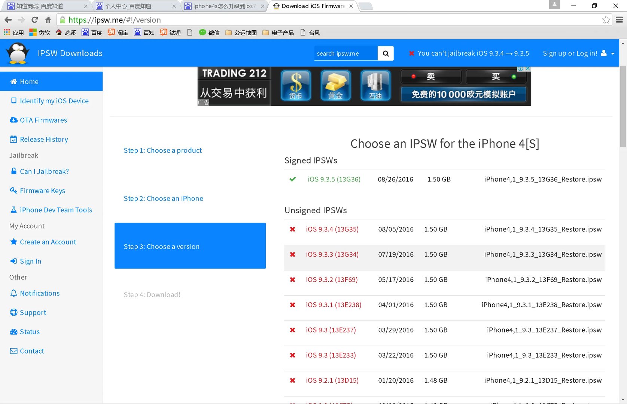The image size is (627, 404).
Task: Open Contact envelope icon in sidebar
Action: (x=13, y=351)
